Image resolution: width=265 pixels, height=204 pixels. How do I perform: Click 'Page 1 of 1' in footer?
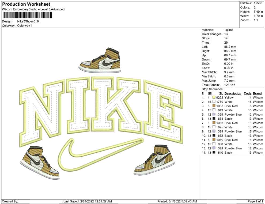coord(255,201)
